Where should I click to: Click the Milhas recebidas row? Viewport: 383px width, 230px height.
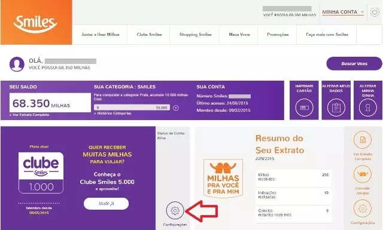293,178
